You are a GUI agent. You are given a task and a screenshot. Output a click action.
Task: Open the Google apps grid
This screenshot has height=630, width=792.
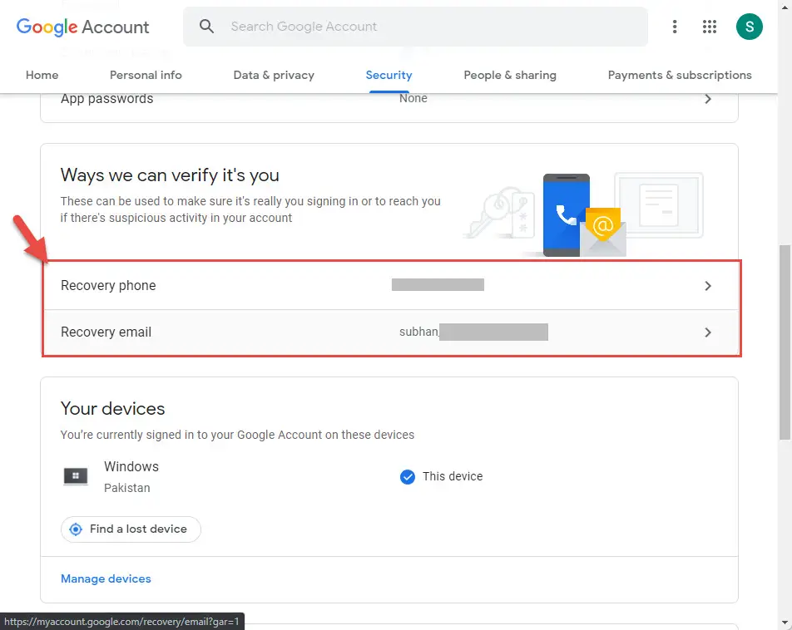(x=709, y=27)
